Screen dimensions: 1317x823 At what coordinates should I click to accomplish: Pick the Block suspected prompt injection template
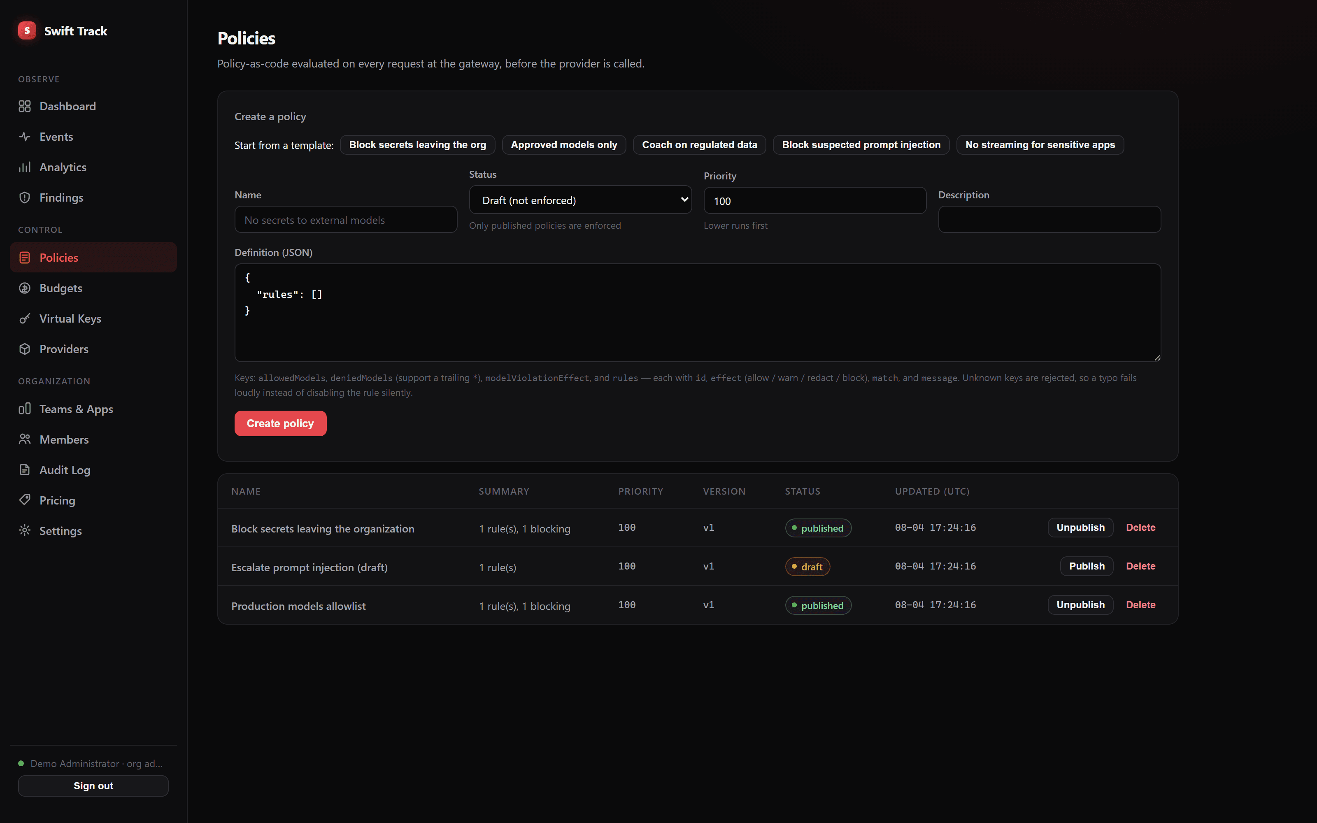[x=861, y=145]
